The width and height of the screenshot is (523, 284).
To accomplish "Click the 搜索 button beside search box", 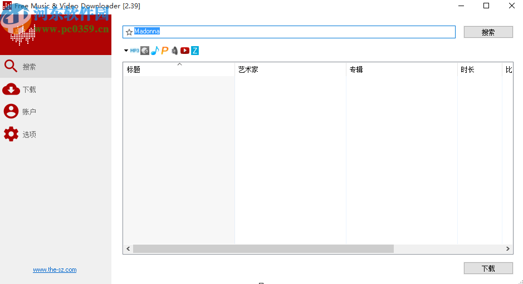I will pos(488,32).
